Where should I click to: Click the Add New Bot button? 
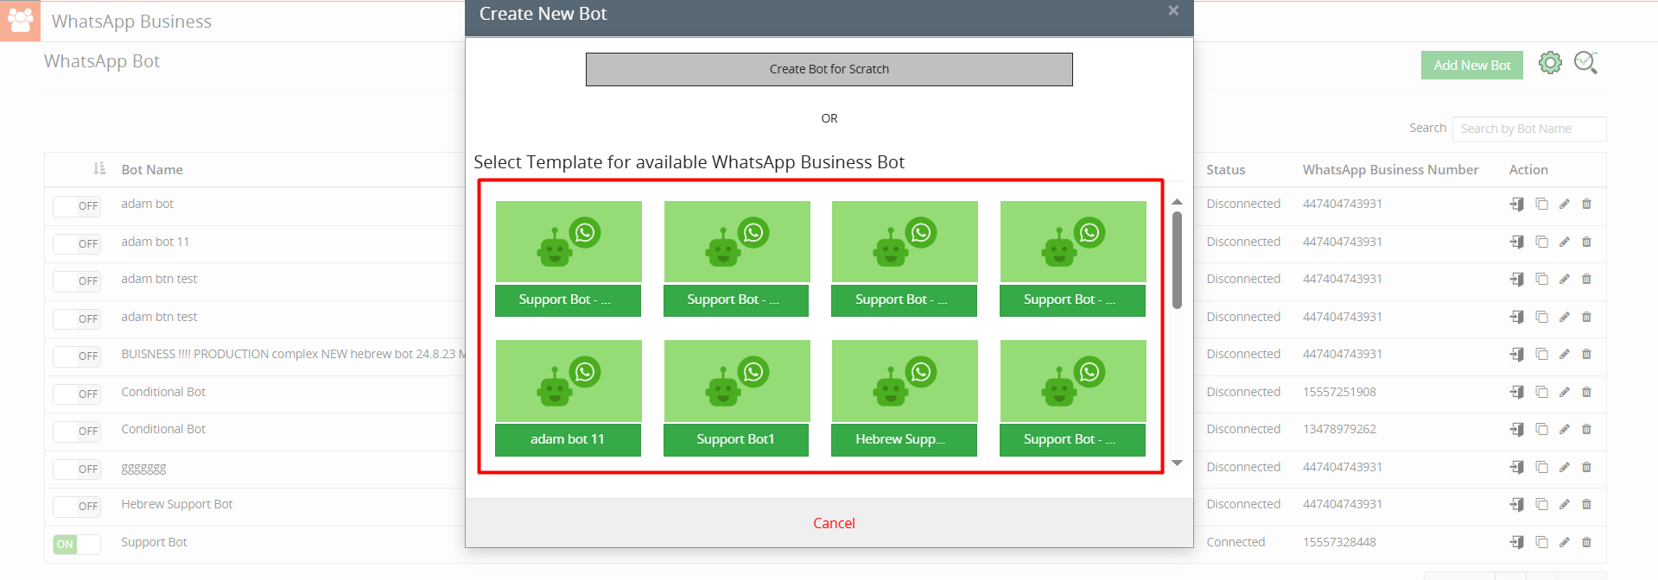click(1472, 65)
